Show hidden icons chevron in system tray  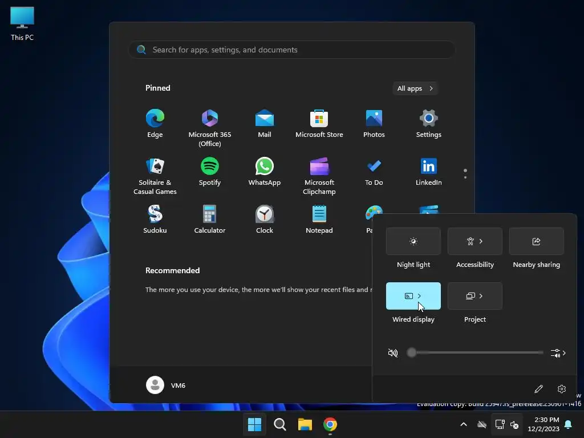[464, 424]
